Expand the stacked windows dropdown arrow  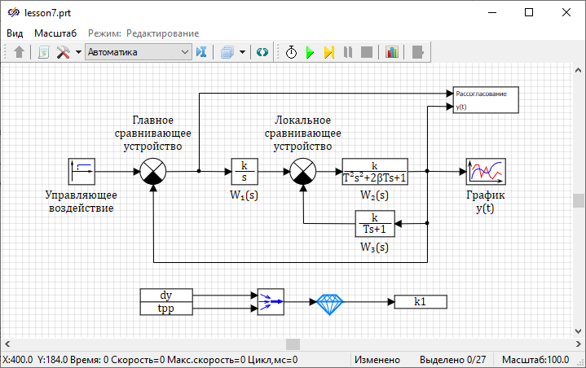tap(243, 52)
